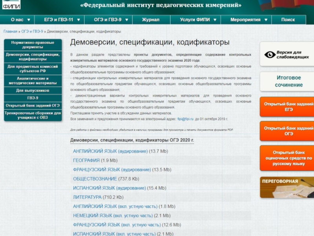Open orange Открытый банк заданий ОГЭ button
The image size is (314, 236).
tap(287, 131)
